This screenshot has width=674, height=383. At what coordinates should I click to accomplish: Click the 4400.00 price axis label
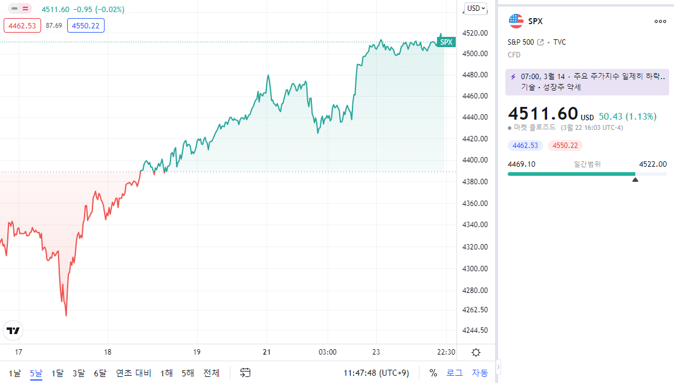(475, 159)
